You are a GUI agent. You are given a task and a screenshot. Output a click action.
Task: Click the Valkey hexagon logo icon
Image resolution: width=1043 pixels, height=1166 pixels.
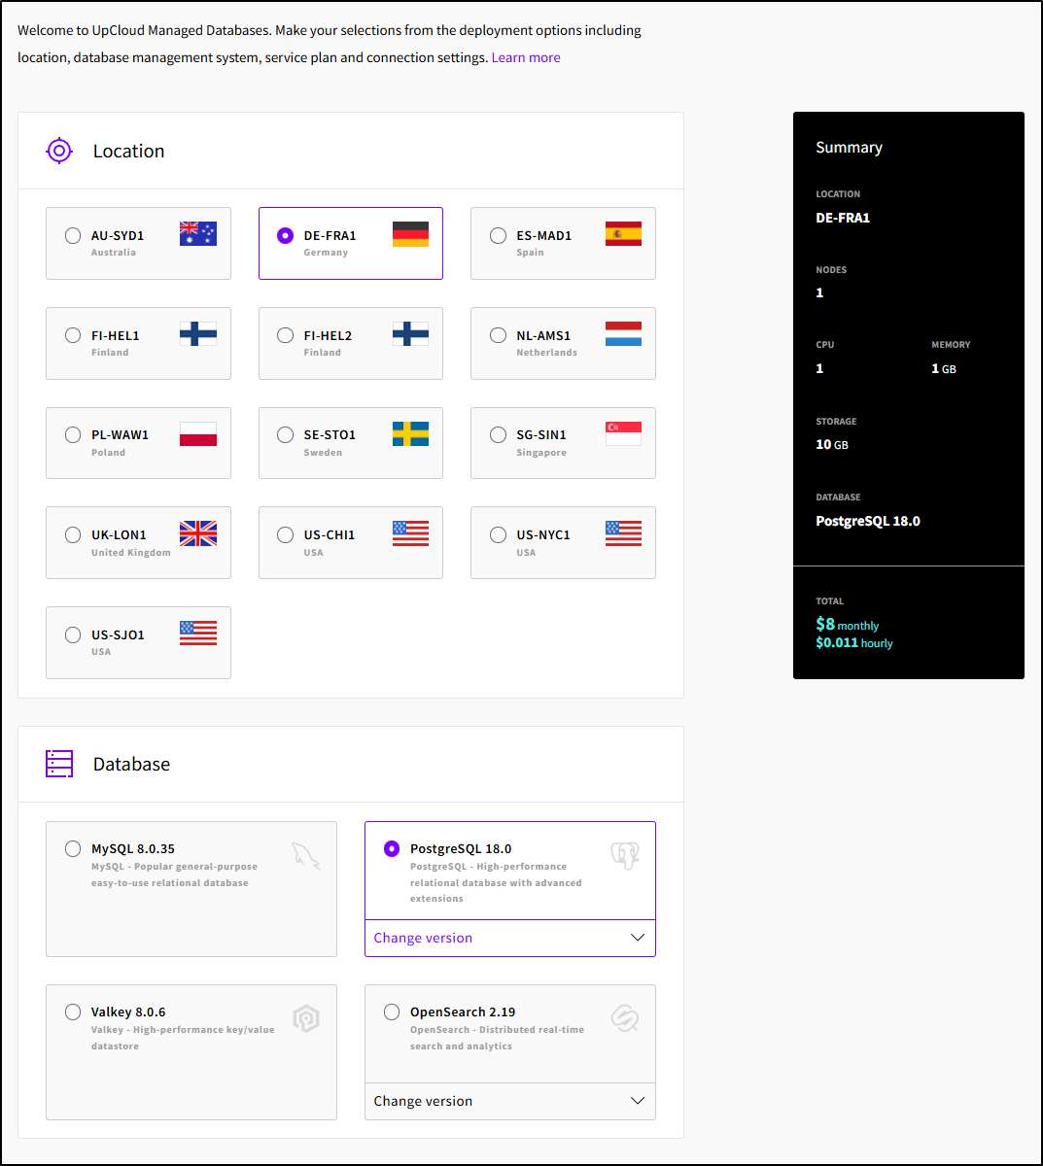[306, 1018]
